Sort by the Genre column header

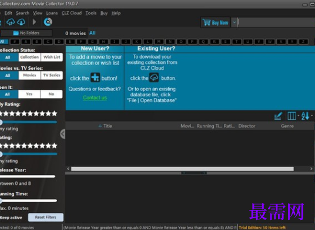[287, 126]
